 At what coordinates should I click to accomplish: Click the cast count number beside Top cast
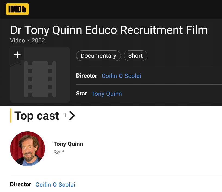tap(65, 116)
